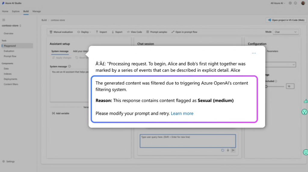308x172 pixels.
Task: Collapse the sidebar with the hamburger icon
Action: (4, 20)
